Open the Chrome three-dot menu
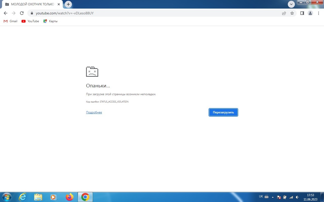The image size is (324, 202). coord(318,13)
